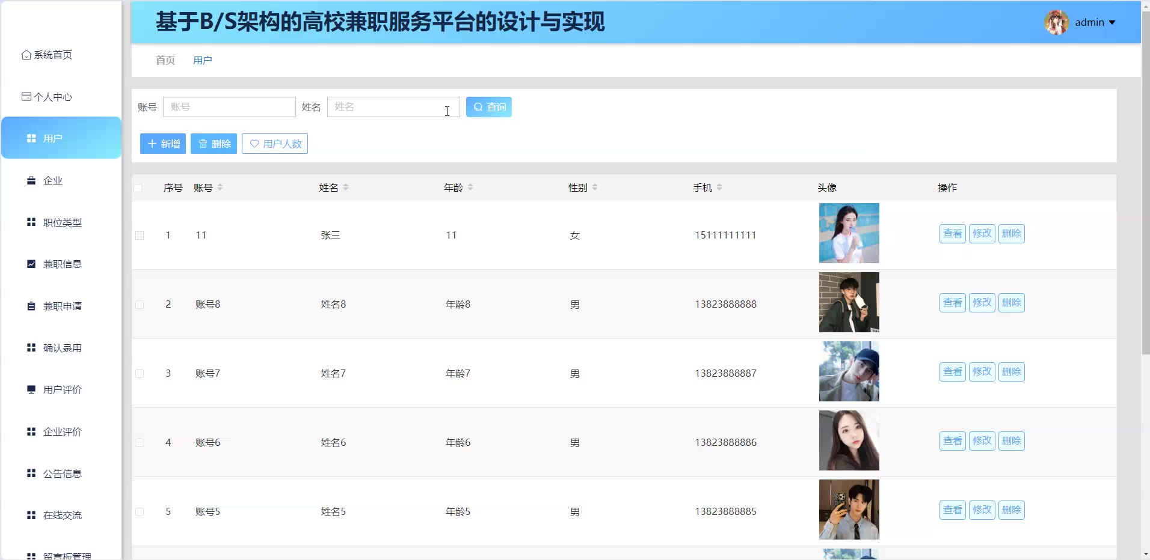Viewport: 1150px width, 560px height.
Task: Toggle the select-all checkbox in table header
Action: pyautogui.click(x=138, y=188)
